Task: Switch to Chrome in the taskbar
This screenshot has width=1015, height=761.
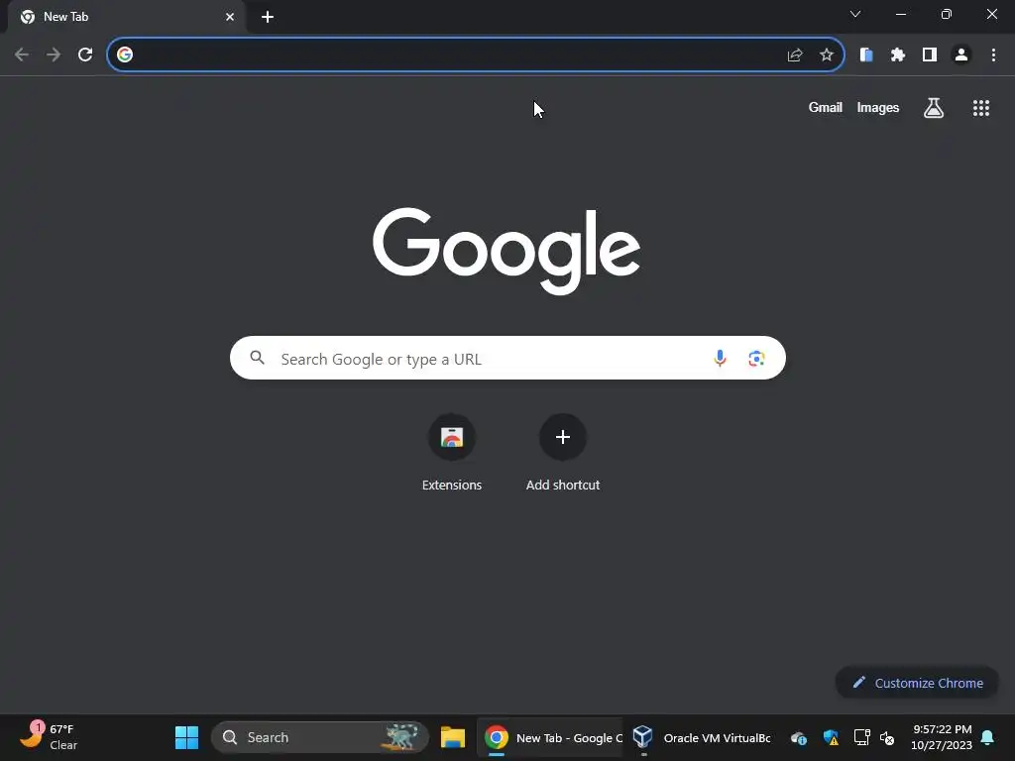Action: [550, 737]
